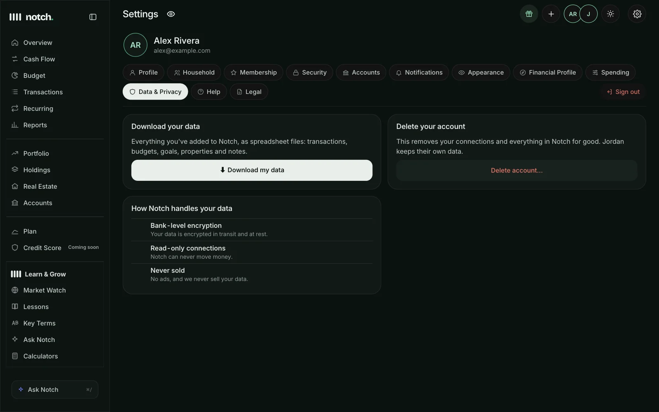
Task: Open Transactions in the sidebar
Action: pos(55,92)
